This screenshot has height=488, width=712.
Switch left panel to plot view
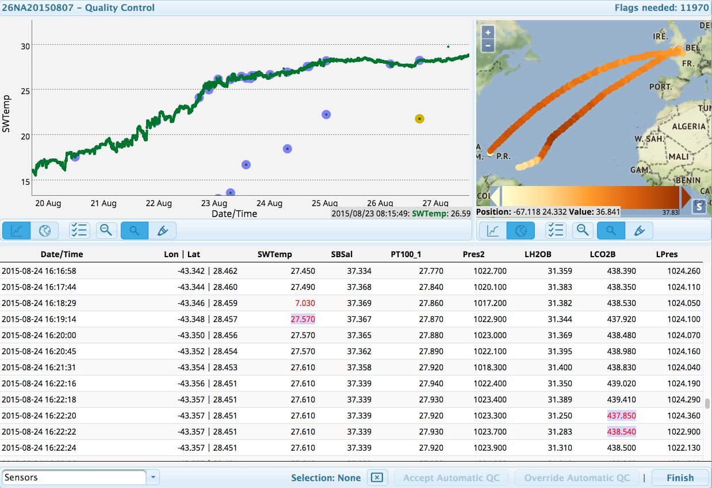(17, 231)
